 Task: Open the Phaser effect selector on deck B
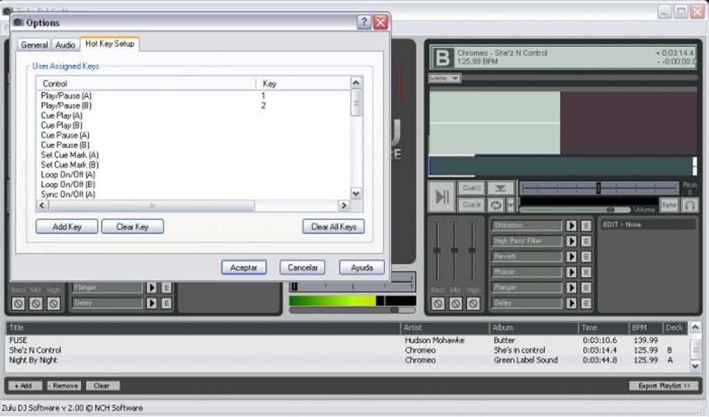click(527, 272)
